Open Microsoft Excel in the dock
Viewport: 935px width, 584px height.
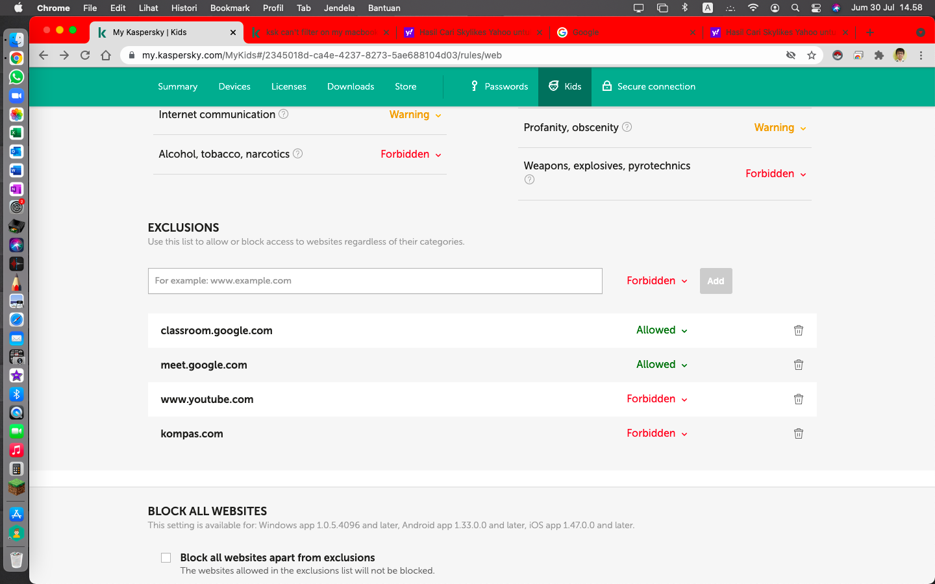[x=16, y=133]
